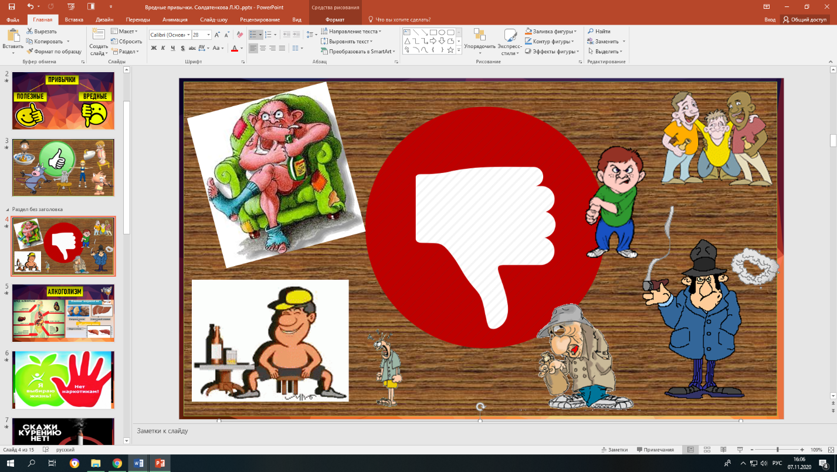Select slide 2 thumbnail Привычки

click(x=63, y=100)
